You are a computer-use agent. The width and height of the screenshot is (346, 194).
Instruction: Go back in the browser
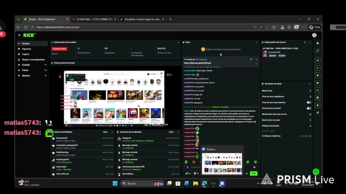pyautogui.click(x=18, y=27)
